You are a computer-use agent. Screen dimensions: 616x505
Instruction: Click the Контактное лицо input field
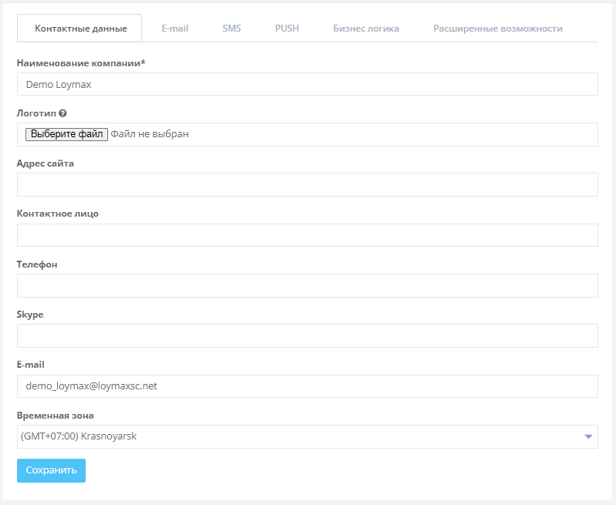click(307, 235)
